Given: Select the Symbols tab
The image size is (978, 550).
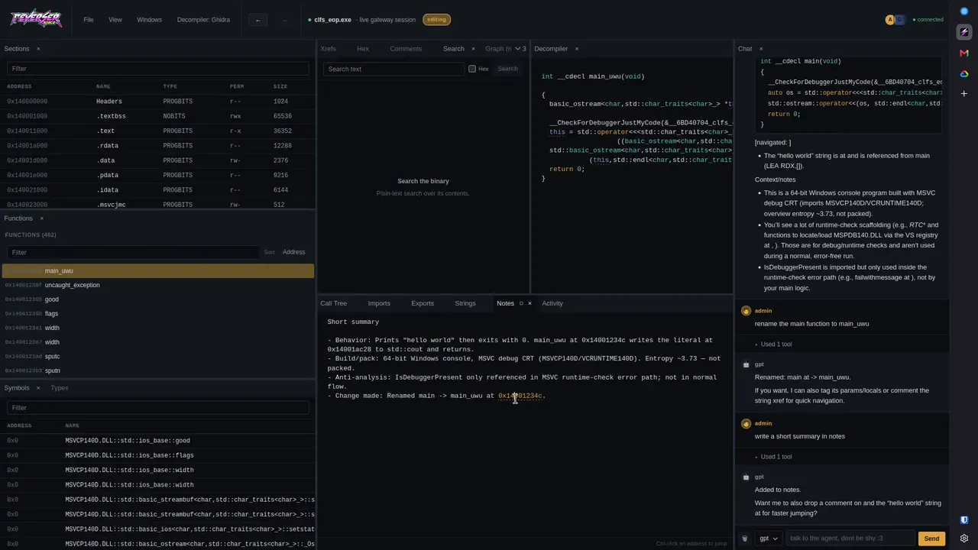Looking at the screenshot, I should coord(17,388).
